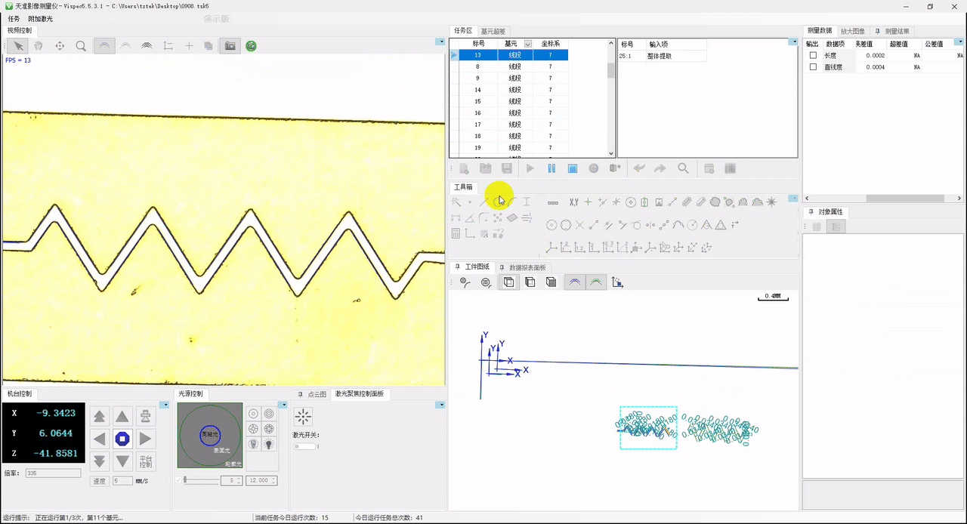This screenshot has height=524, width=967.
Task: Switch to the 基元超差 tab
Action: [493, 32]
